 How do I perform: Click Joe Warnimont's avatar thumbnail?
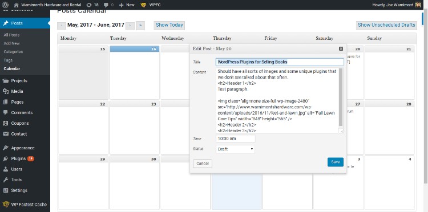[x=418, y=5]
